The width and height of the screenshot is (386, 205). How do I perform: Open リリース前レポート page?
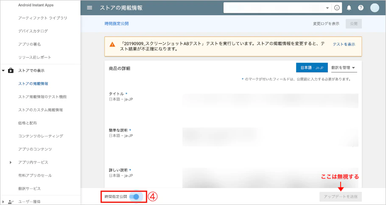pos(35,57)
